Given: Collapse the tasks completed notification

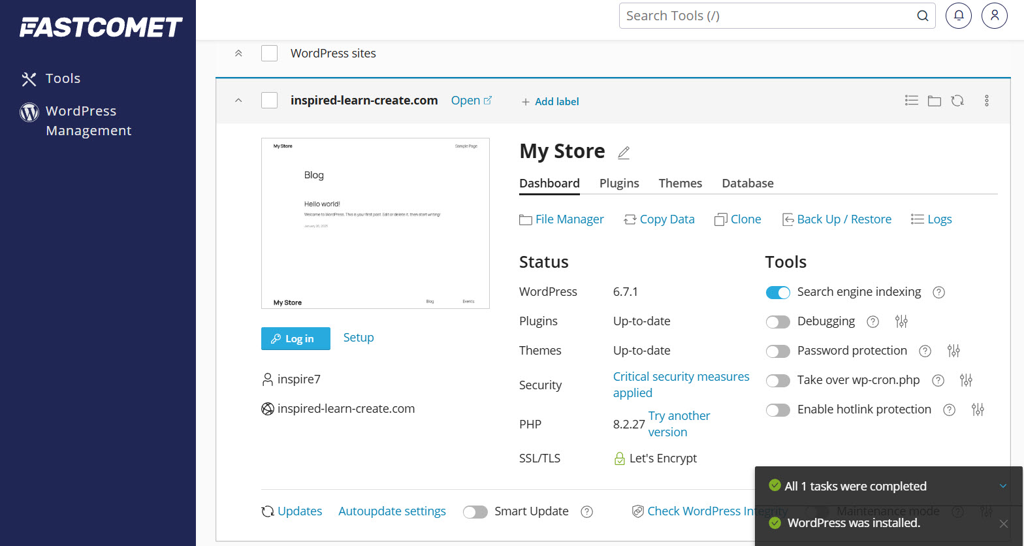Looking at the screenshot, I should [1003, 486].
